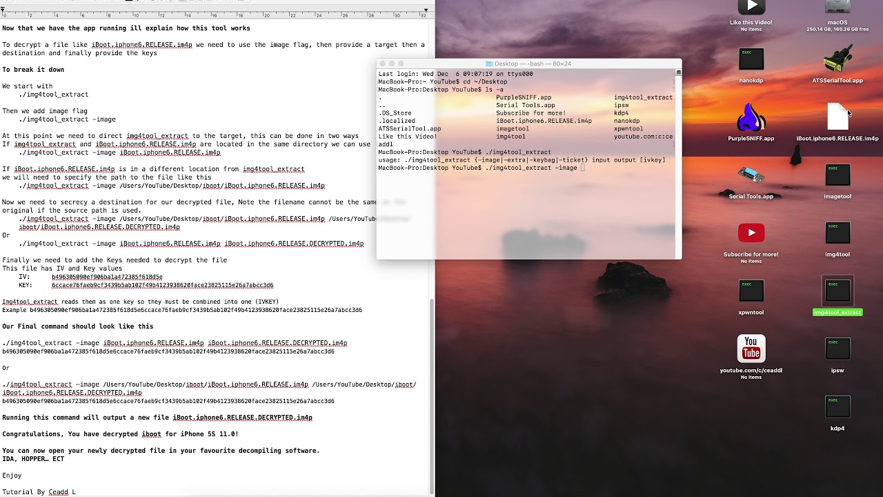
Task: Click 'PurpleSNIFF.app' entry in Terminal listing
Action: coord(524,97)
